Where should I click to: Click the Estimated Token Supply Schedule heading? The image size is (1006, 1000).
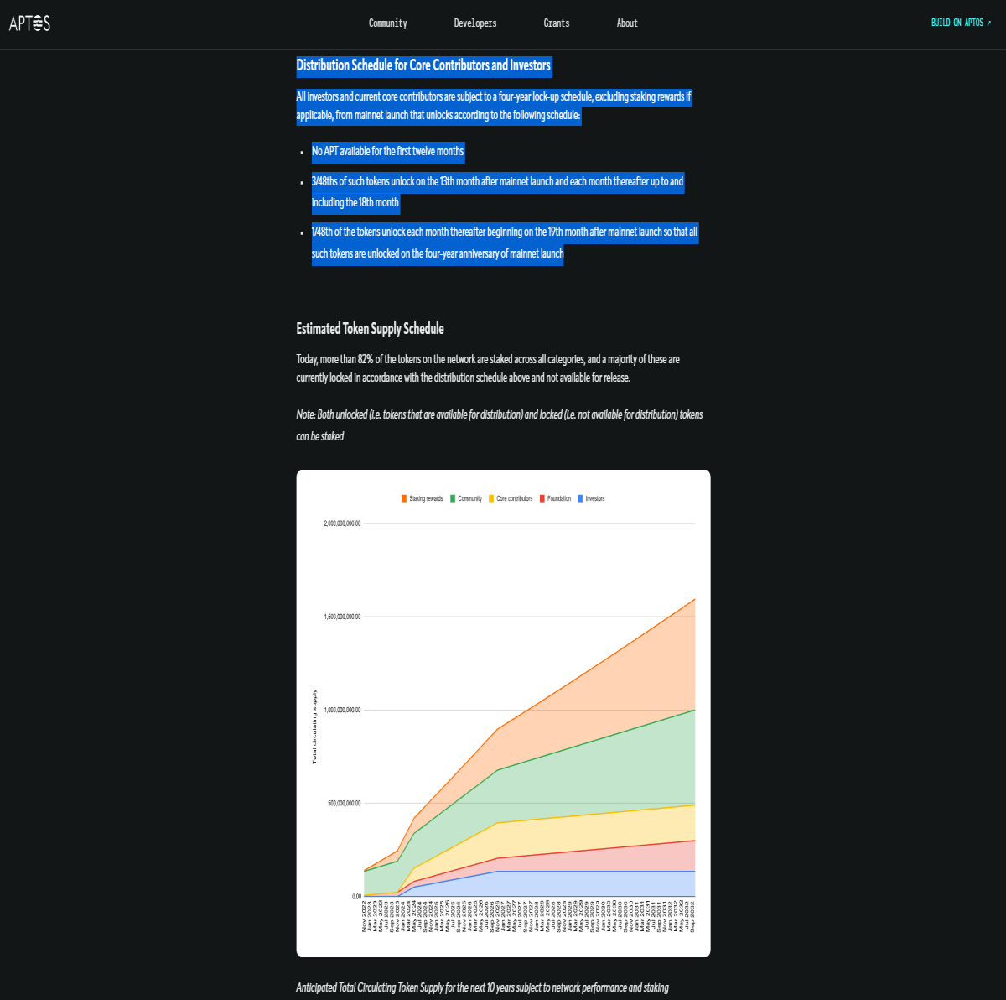(x=370, y=329)
